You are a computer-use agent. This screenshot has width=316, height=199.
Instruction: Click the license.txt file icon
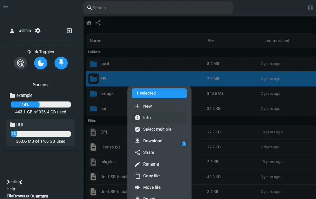(x=93, y=147)
